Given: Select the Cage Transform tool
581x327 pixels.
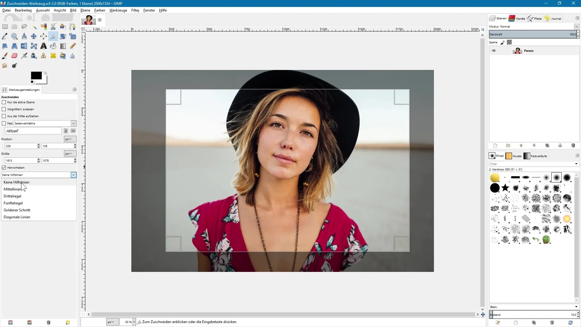Looking at the screenshot, I should [x=34, y=46].
